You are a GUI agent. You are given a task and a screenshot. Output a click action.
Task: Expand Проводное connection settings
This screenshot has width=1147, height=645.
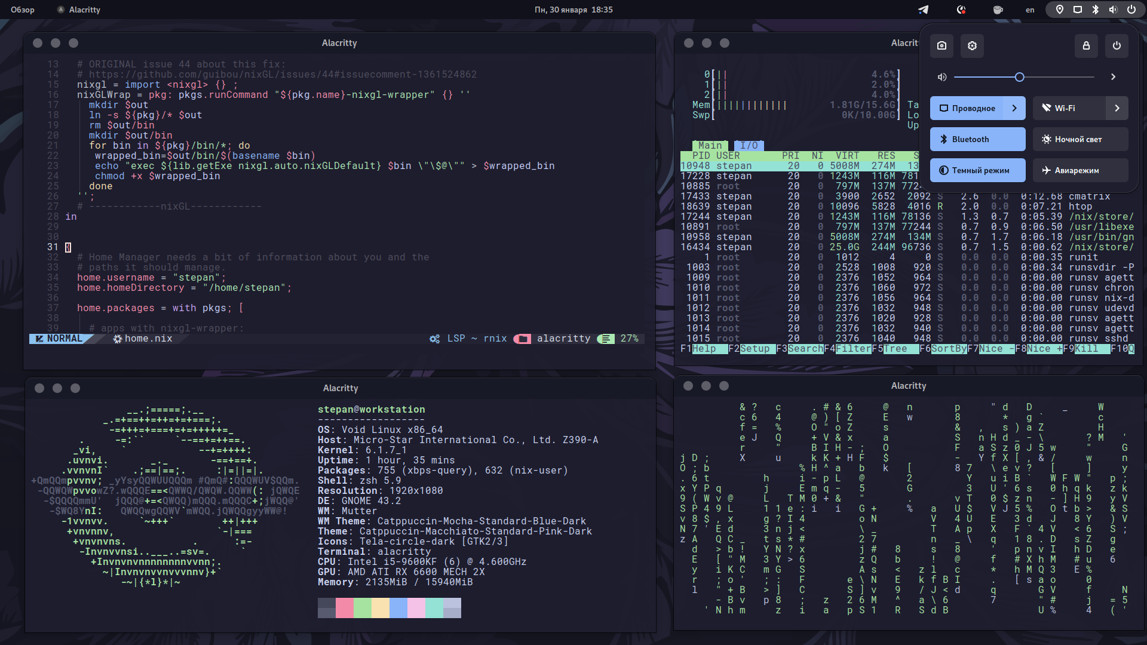click(1014, 108)
